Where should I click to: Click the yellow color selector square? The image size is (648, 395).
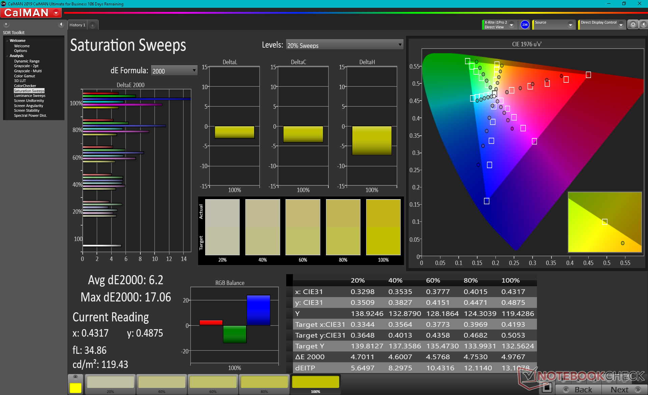[75, 388]
